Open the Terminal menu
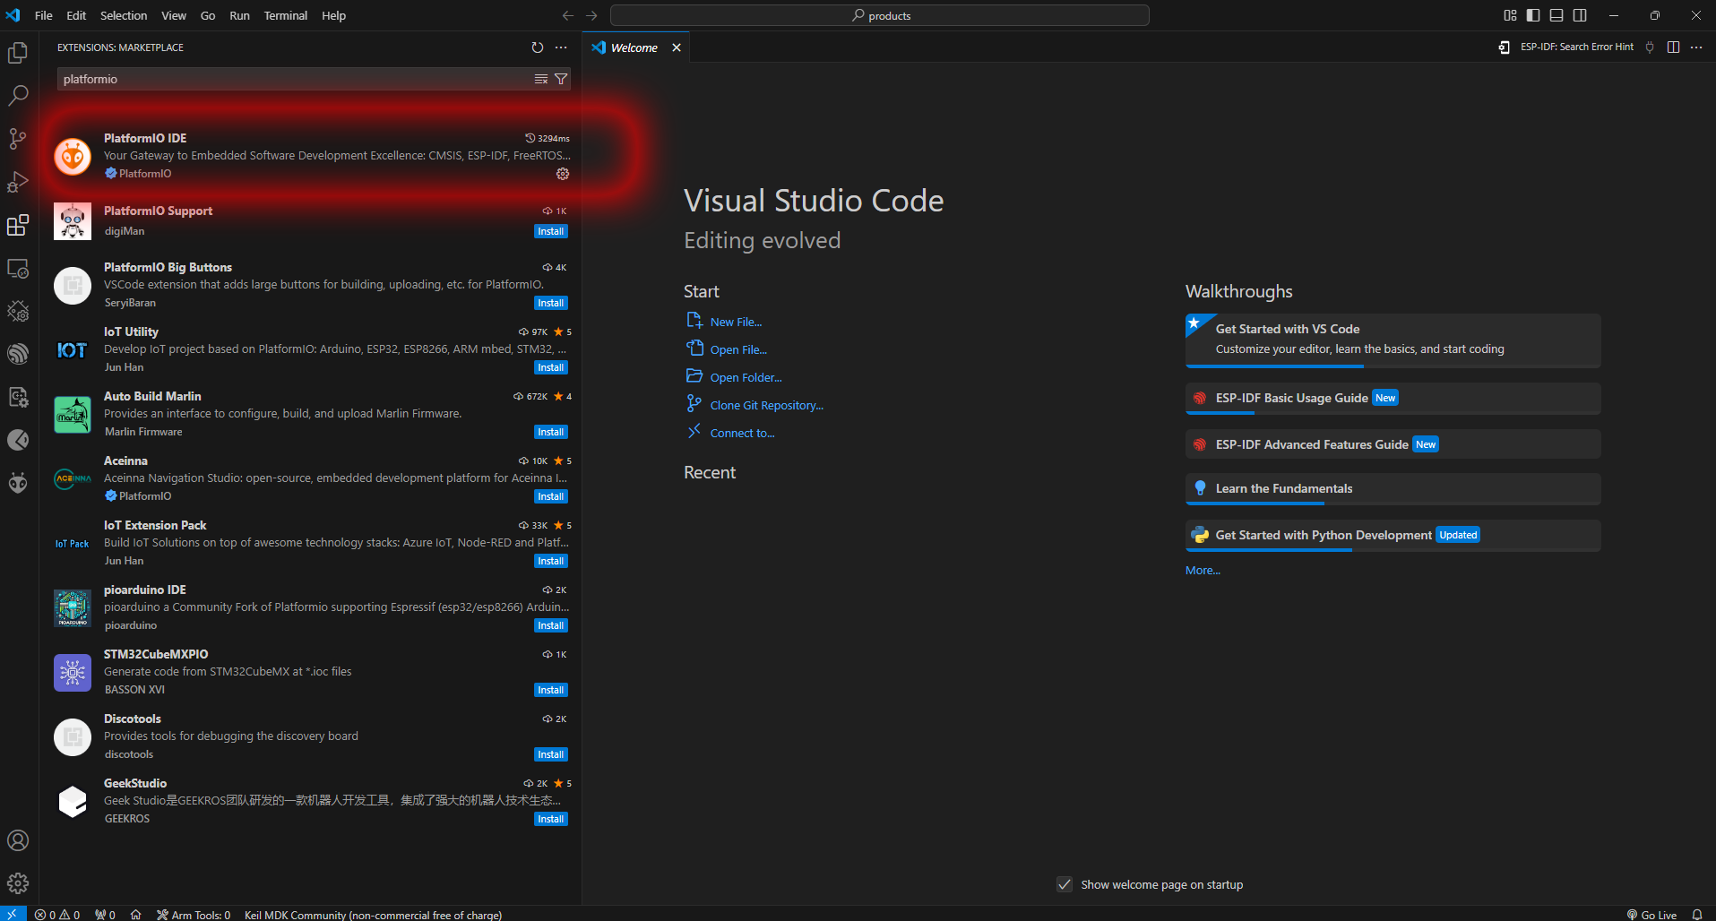The width and height of the screenshot is (1716, 921). [x=286, y=15]
